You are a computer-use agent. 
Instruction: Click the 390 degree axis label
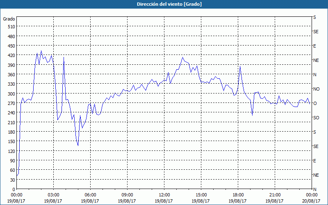(x=11, y=65)
